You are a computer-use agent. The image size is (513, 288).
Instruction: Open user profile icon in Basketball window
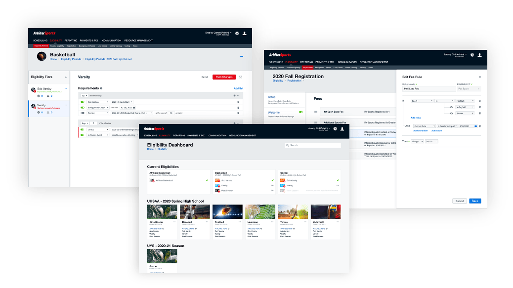[x=245, y=33]
